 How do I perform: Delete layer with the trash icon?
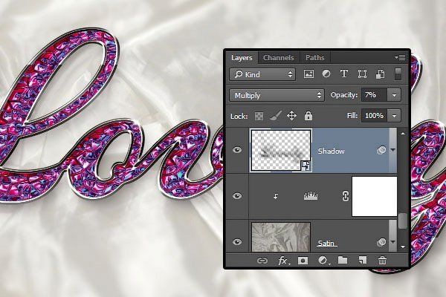coord(382,261)
